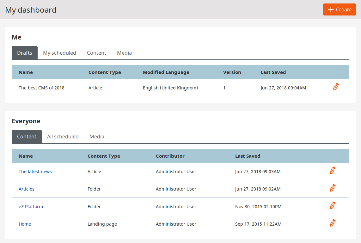This screenshot has height=243, width=361.
Task: Click the Version column header
Action: click(232, 72)
